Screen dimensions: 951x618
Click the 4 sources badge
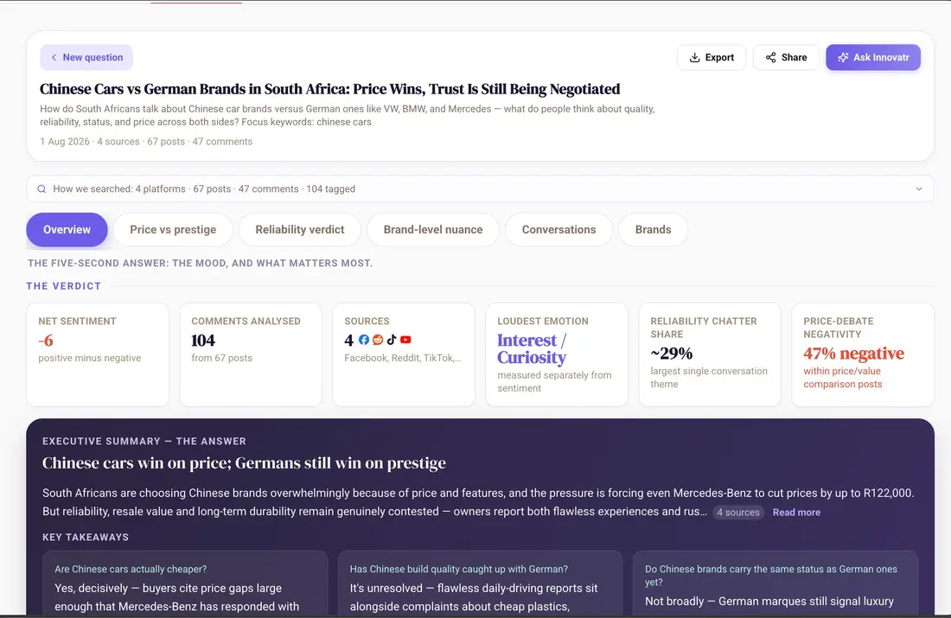pos(738,512)
